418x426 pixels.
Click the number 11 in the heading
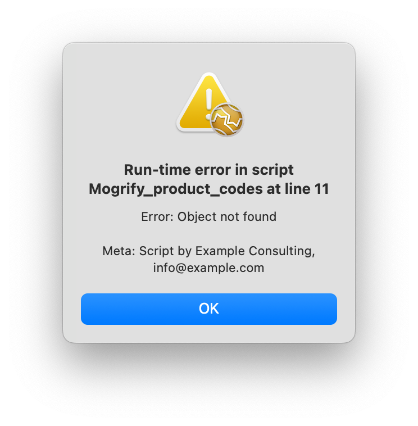click(322, 189)
